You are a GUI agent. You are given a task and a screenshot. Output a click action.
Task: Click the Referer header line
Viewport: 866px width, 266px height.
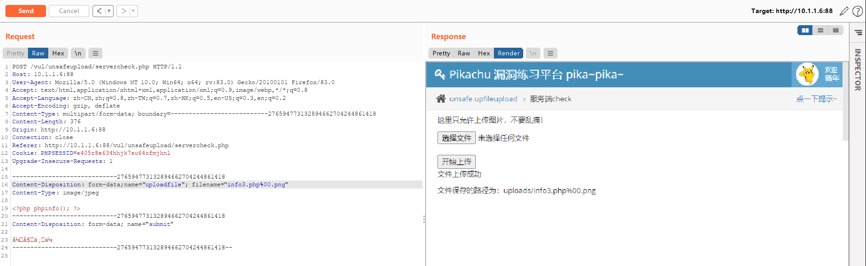(120, 145)
